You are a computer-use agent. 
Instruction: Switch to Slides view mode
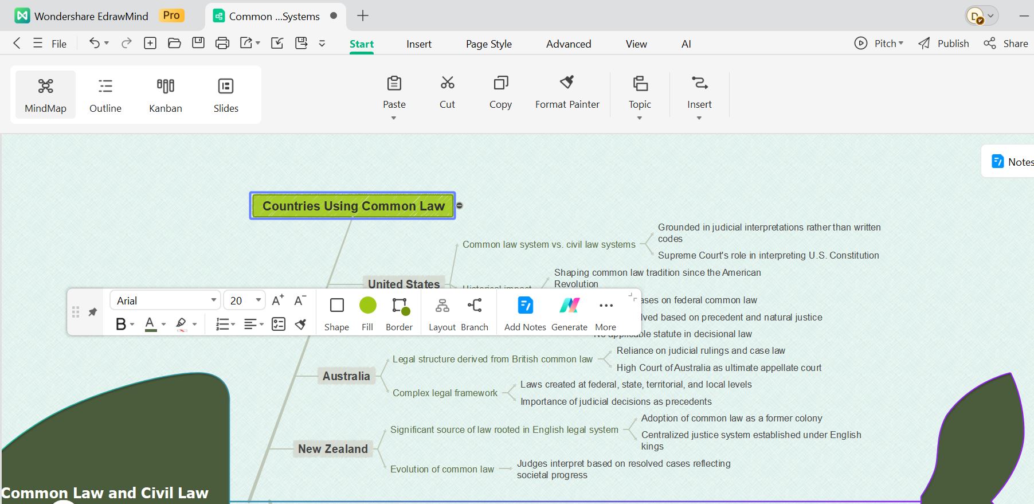226,95
